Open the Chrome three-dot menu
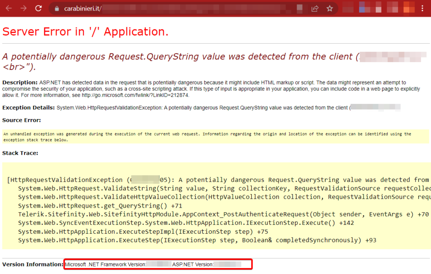The image size is (431, 274). click(x=423, y=8)
